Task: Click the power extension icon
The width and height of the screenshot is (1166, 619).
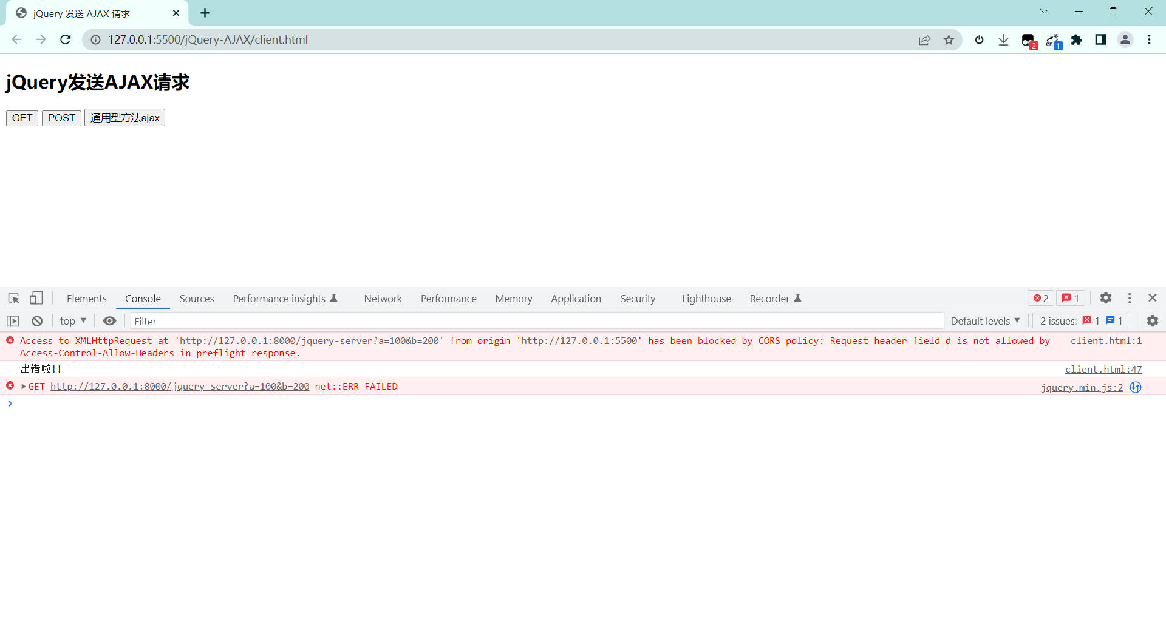Action: tap(979, 40)
